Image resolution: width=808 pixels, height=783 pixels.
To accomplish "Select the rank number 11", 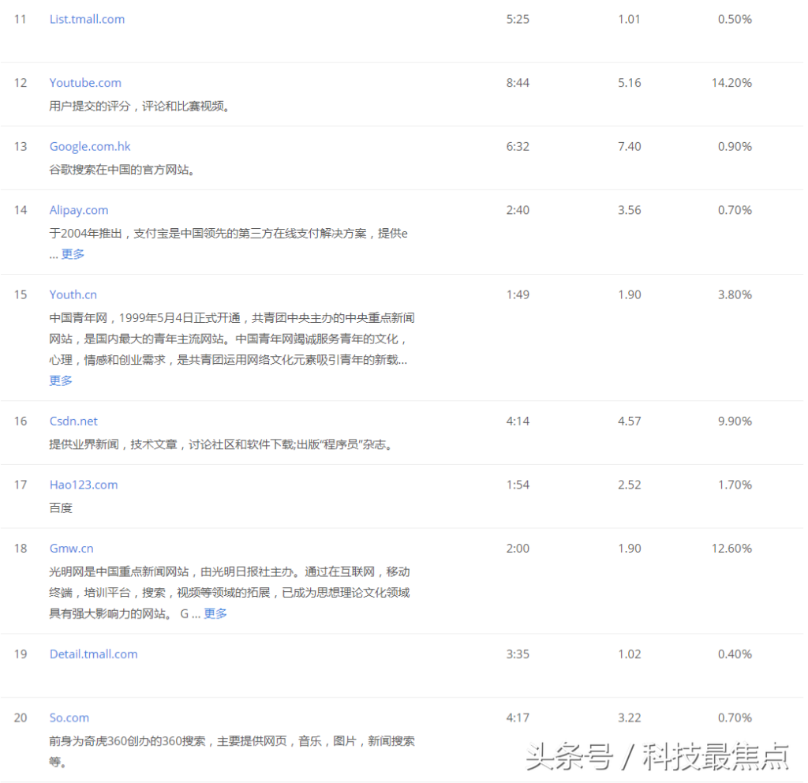I will pos(20,19).
